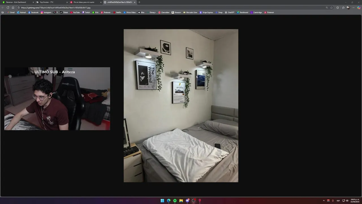Open Spotify from the taskbar
The image size is (362, 204).
coord(175,201)
